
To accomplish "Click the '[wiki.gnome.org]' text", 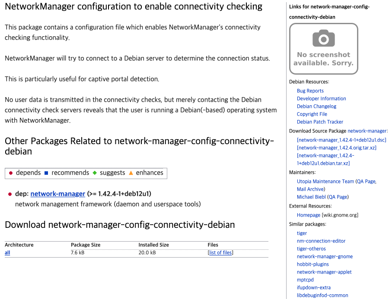I will [340, 215].
